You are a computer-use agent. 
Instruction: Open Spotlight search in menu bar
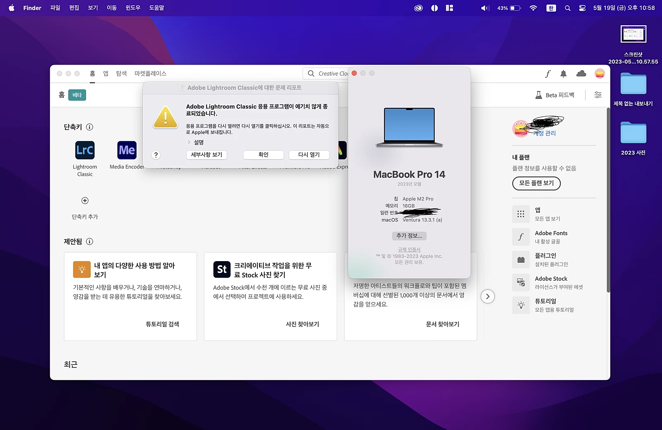tap(568, 8)
